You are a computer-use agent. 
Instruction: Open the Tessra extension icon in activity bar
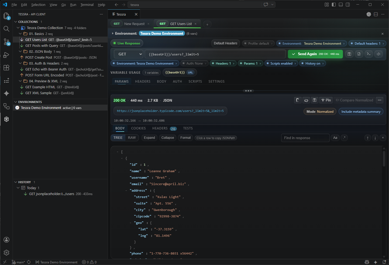(6, 119)
